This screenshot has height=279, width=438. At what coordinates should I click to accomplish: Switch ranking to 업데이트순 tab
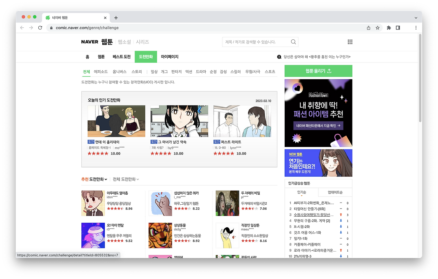[335, 192]
